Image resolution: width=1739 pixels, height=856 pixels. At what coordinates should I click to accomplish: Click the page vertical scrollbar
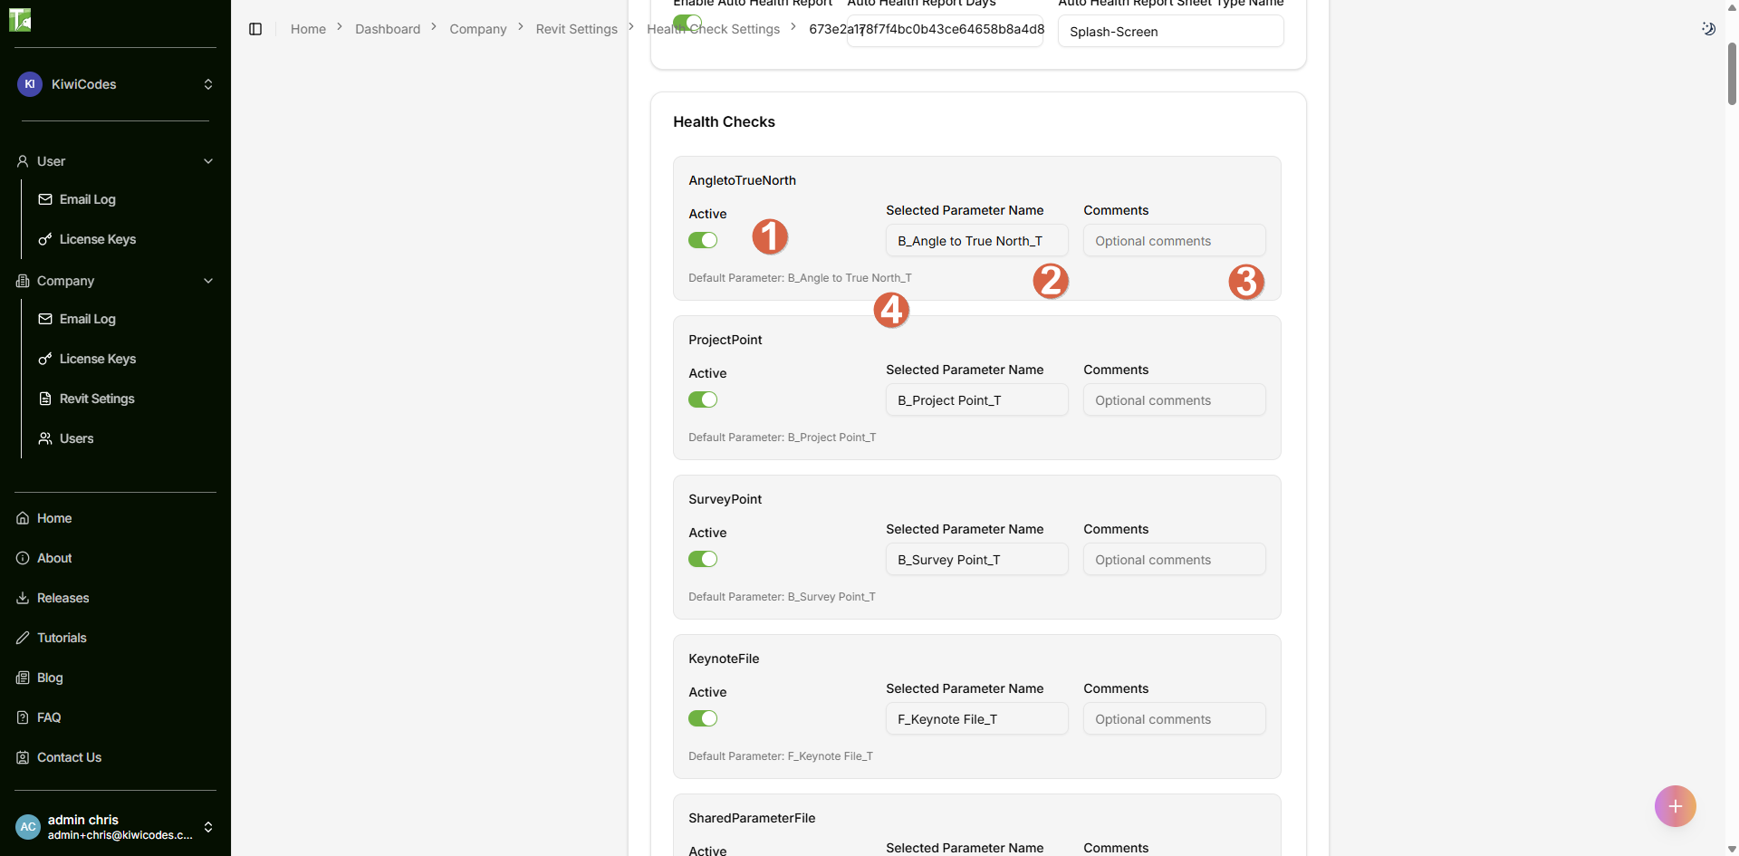click(1732, 72)
